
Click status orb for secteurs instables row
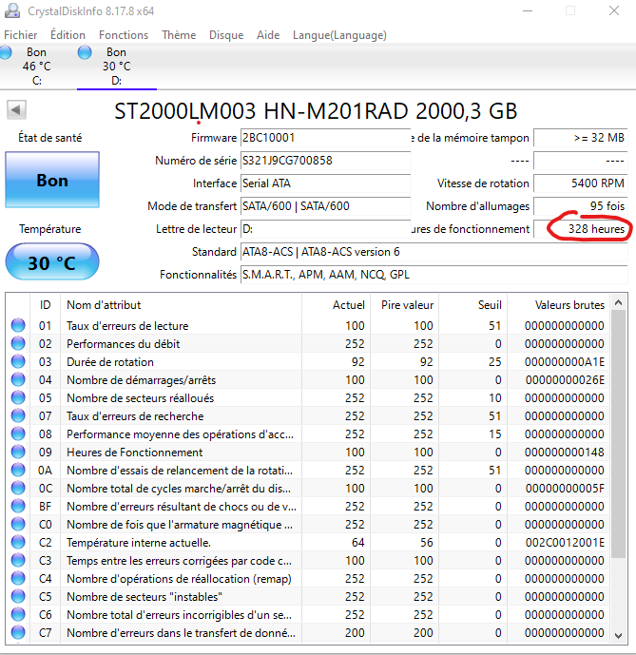18,596
